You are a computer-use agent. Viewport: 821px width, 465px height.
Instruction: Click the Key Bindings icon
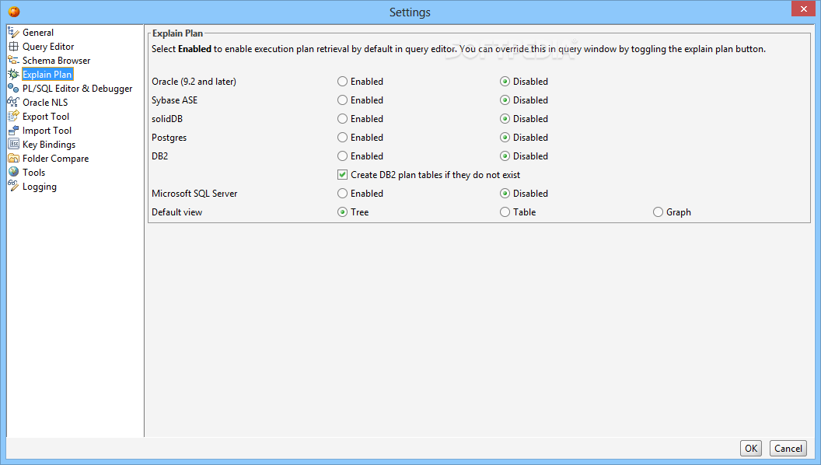pos(14,144)
